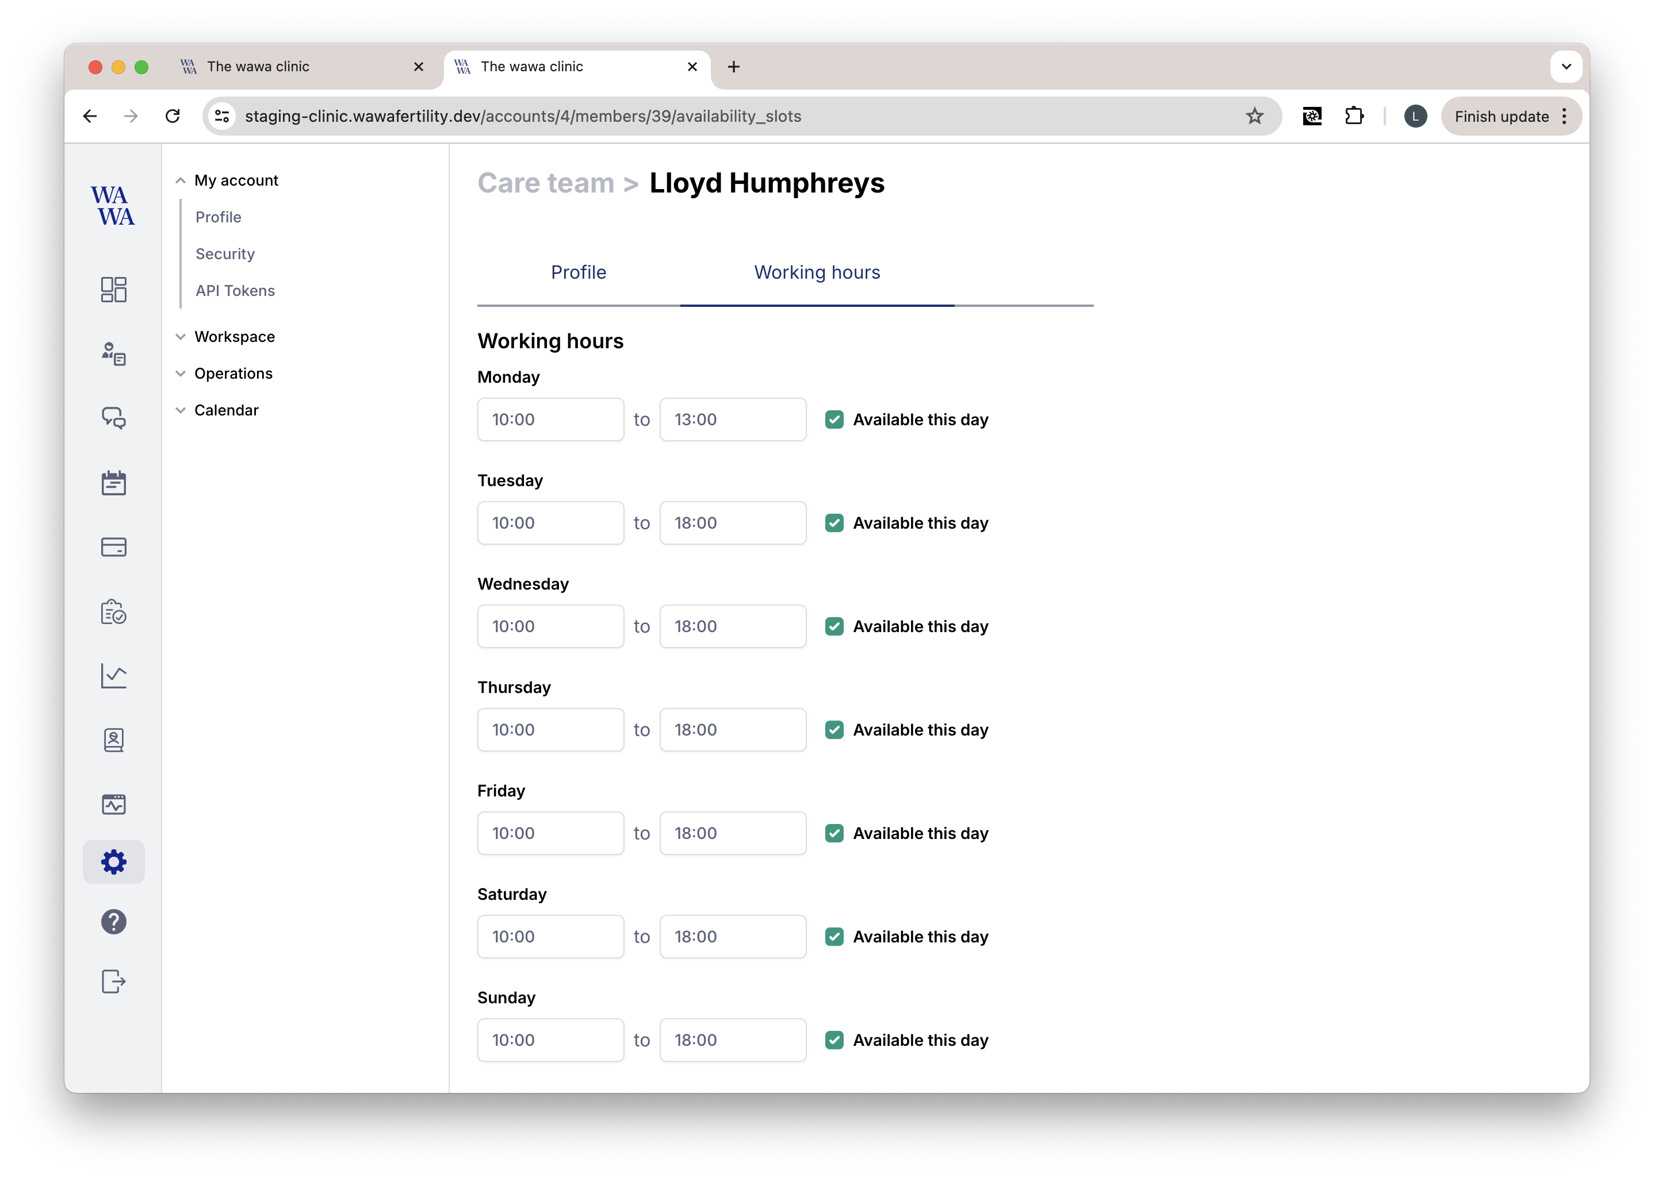Viewport: 1654px width, 1178px height.
Task: Edit Monday start time input field
Action: [551, 418]
